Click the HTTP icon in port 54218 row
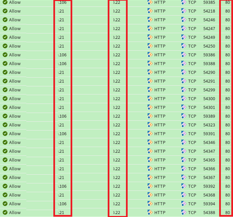This screenshot has width=233, height=217. coord(150,11)
